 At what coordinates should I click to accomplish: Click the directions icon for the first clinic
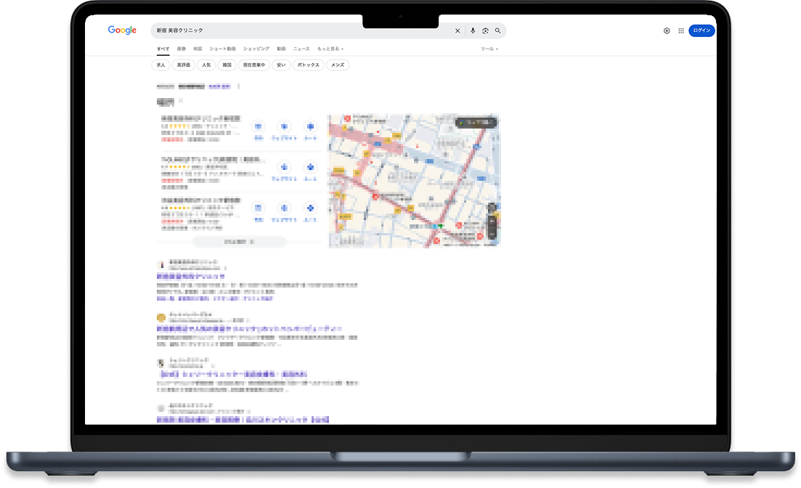coord(310,127)
